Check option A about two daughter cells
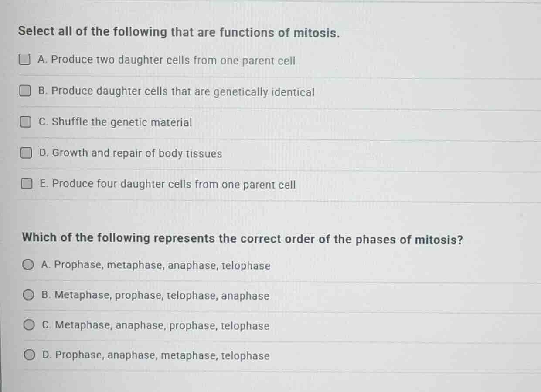 pyautogui.click(x=25, y=59)
